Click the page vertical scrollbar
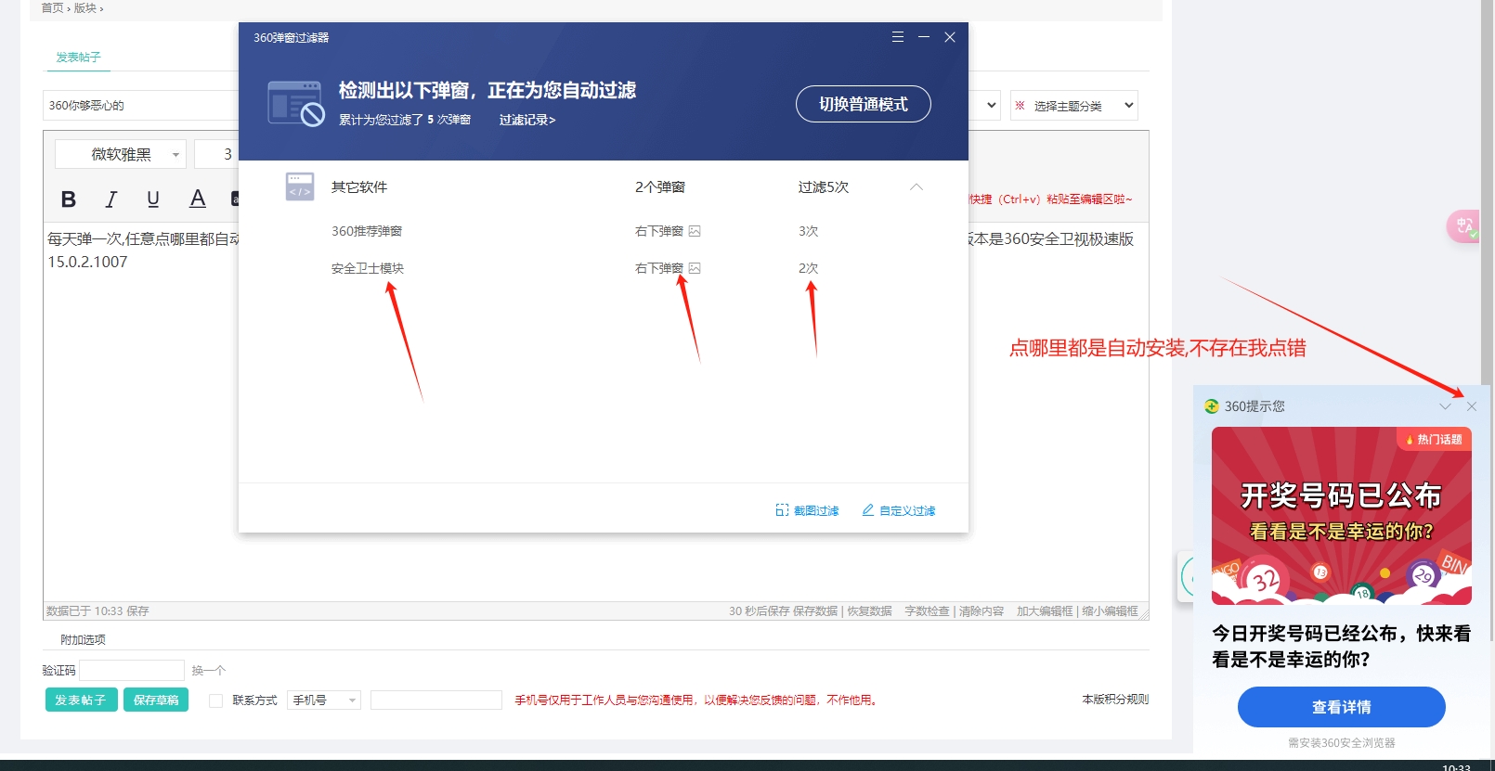 [x=1488, y=320]
